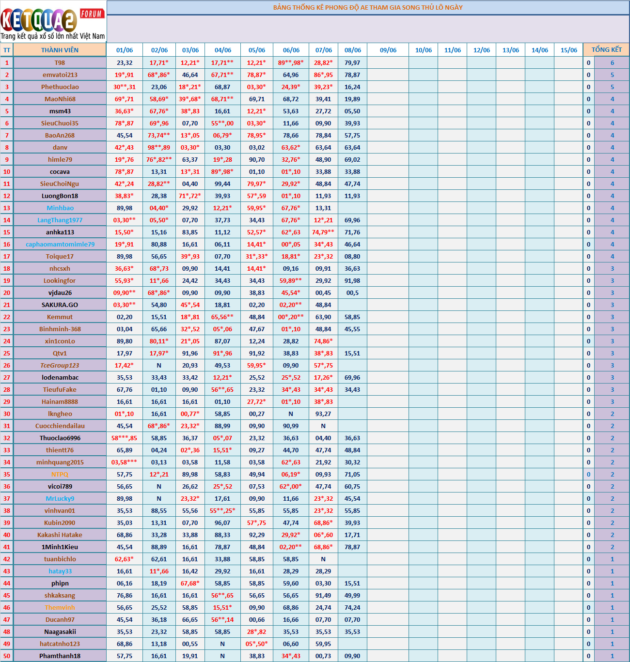
Task: Click the 15/06 date column header
Action: coord(568,50)
